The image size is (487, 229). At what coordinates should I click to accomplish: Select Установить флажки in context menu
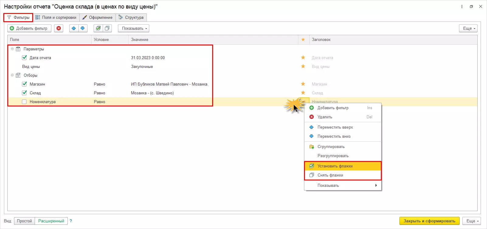(343, 166)
